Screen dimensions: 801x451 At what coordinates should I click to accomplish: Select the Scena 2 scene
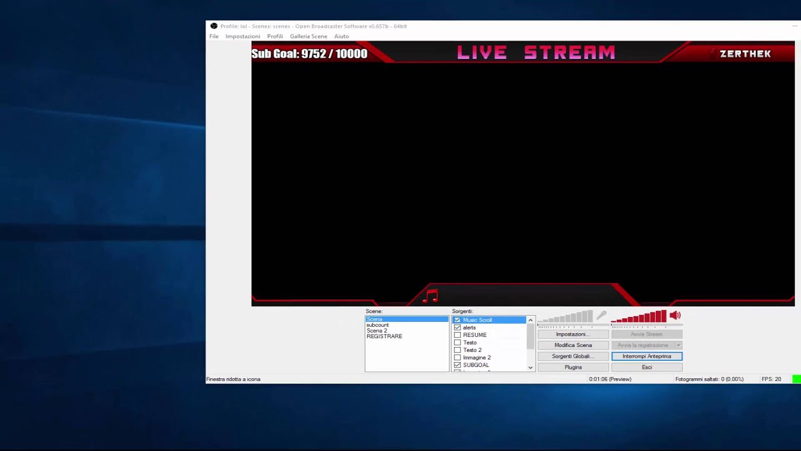point(407,331)
